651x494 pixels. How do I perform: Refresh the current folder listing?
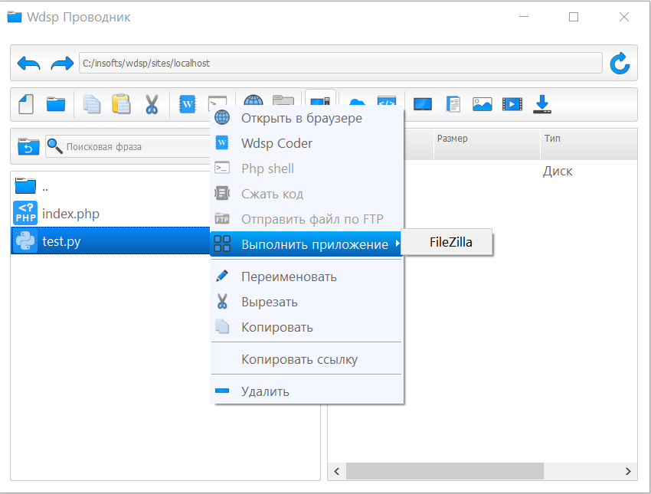coord(620,63)
